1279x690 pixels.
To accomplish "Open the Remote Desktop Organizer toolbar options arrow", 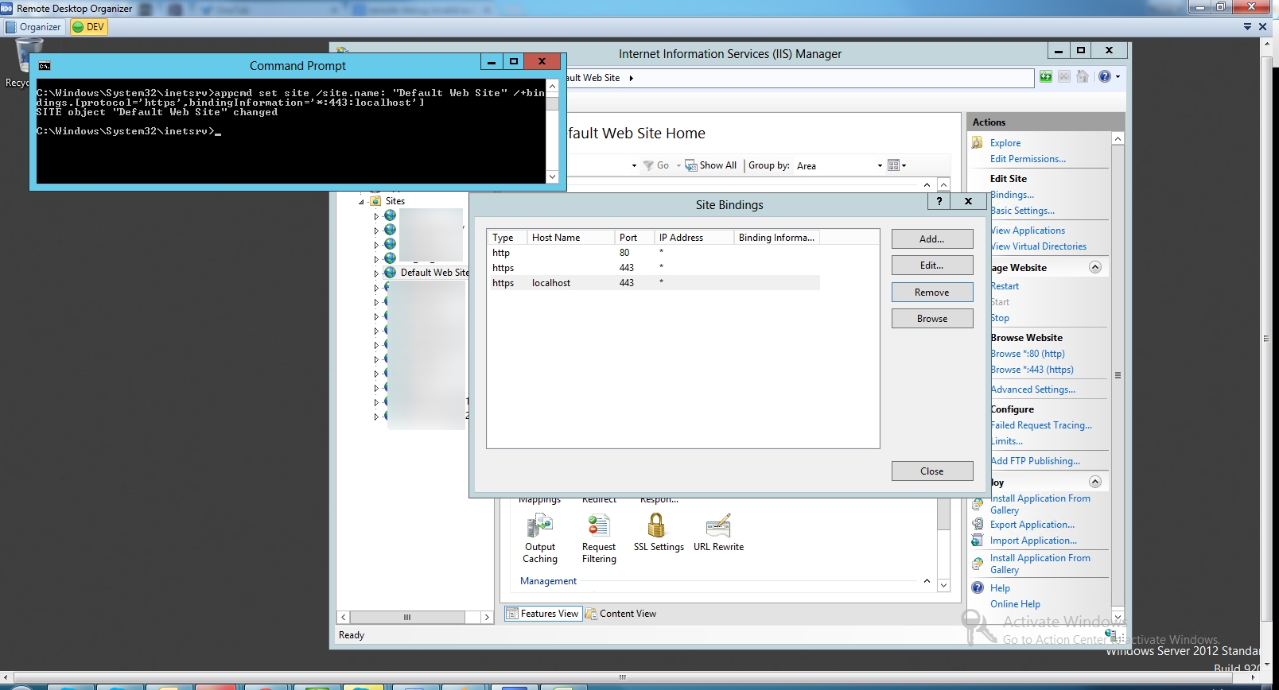I will [1247, 27].
